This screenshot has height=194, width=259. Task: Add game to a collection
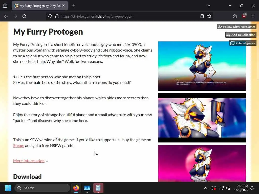tap(241, 35)
